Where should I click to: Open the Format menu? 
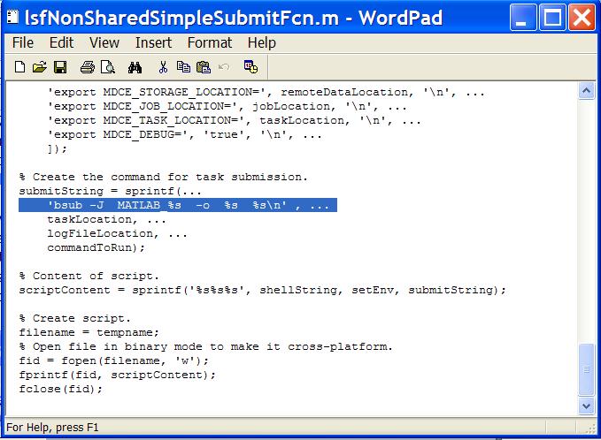click(210, 42)
